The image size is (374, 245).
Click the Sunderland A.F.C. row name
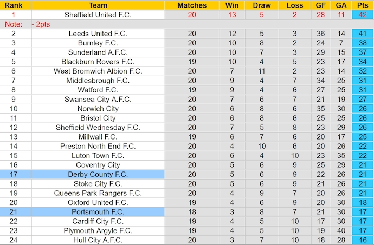pyautogui.click(x=98, y=52)
